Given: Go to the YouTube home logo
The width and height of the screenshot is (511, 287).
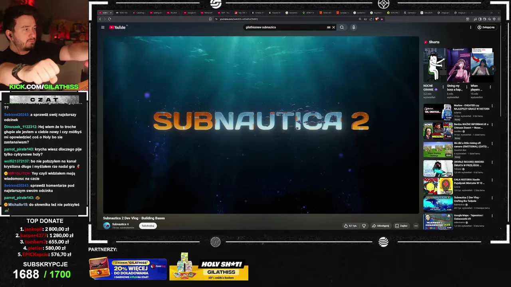Looking at the screenshot, I should click(x=118, y=28).
